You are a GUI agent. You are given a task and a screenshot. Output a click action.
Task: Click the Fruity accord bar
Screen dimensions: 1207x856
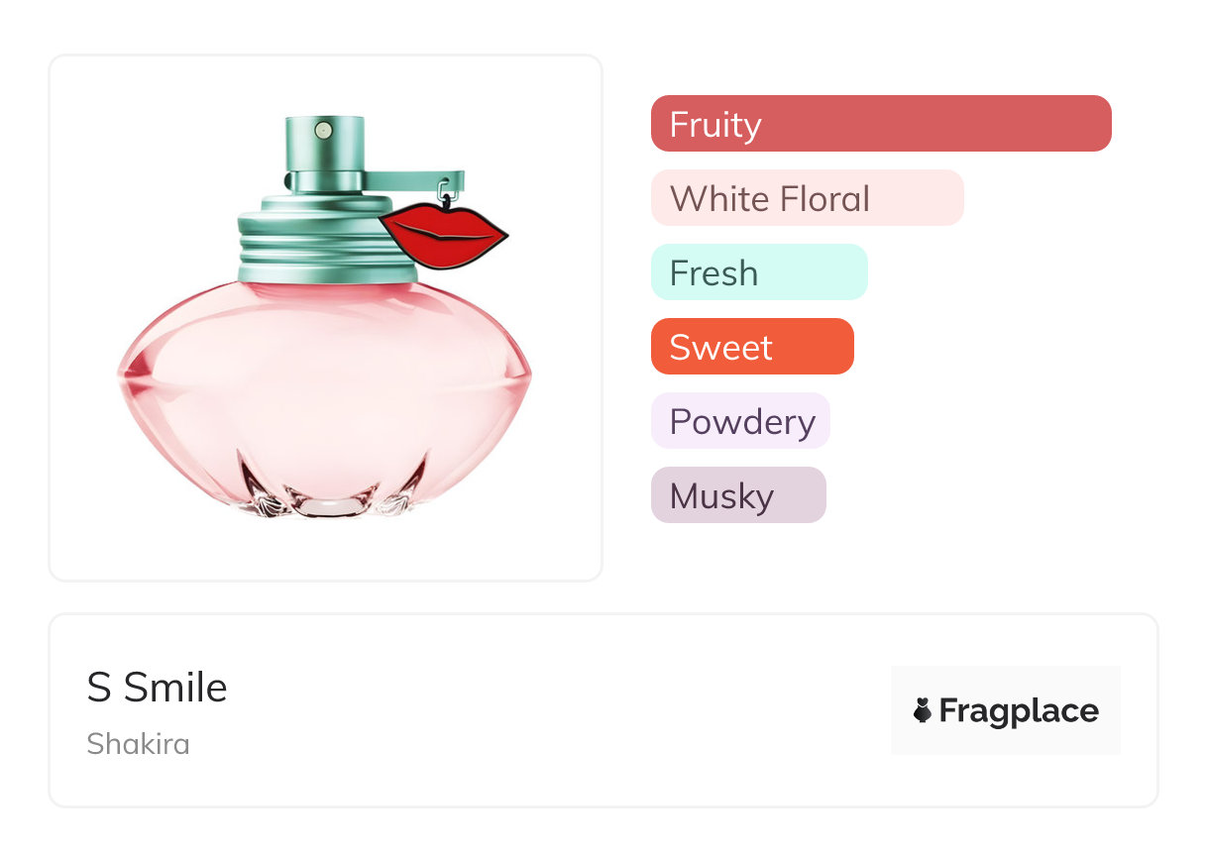tap(880, 124)
